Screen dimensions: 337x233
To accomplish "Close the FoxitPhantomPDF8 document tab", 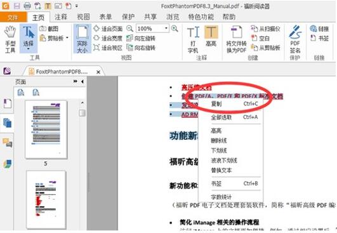I will pos(98,72).
